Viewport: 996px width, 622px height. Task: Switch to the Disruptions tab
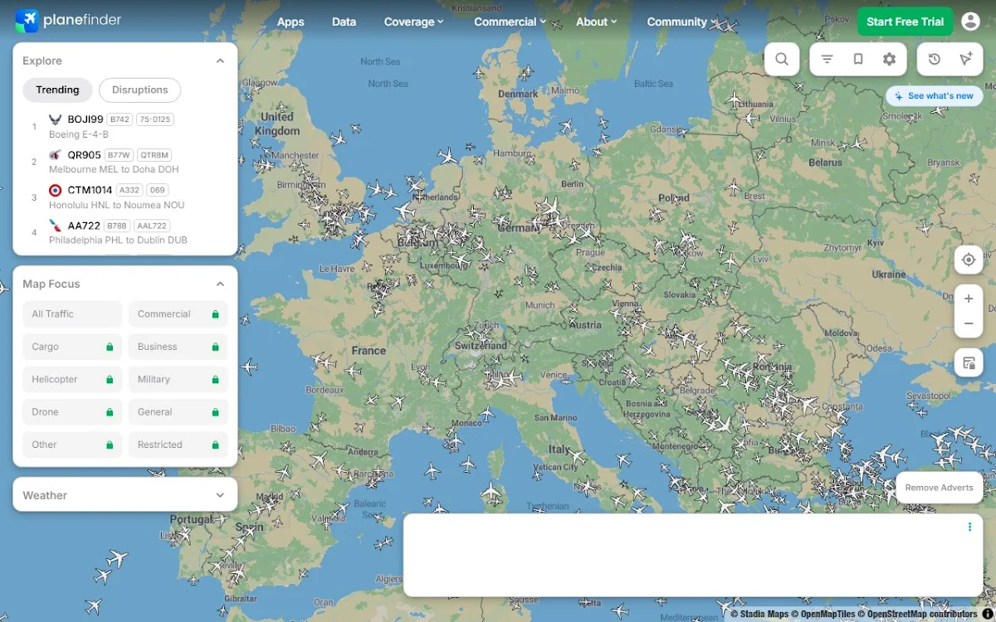(139, 90)
